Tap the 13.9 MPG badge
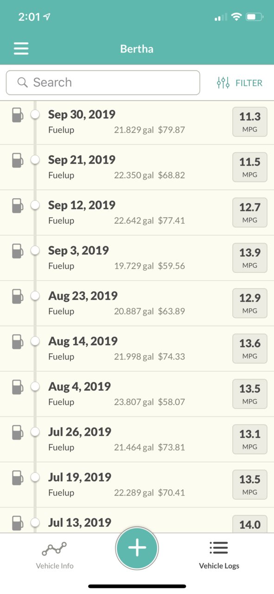 [x=250, y=258]
